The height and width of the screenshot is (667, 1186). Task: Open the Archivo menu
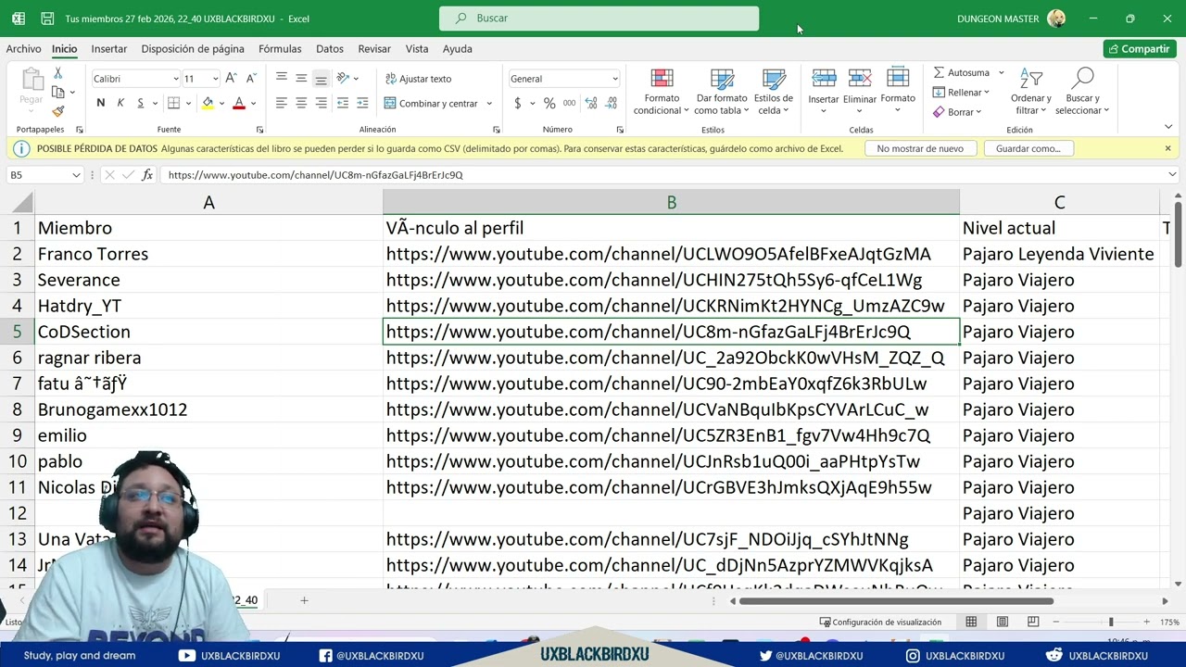[x=23, y=49]
